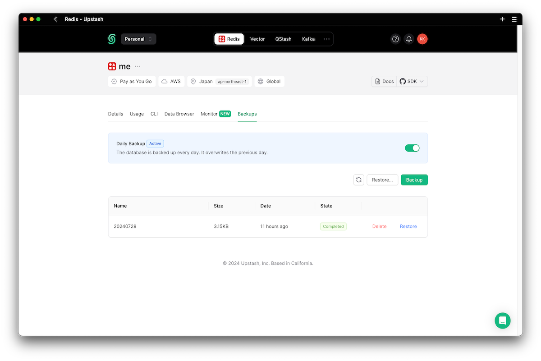541x361 pixels.
Task: Click the Redis database icon beside 'me'
Action: [112, 66]
